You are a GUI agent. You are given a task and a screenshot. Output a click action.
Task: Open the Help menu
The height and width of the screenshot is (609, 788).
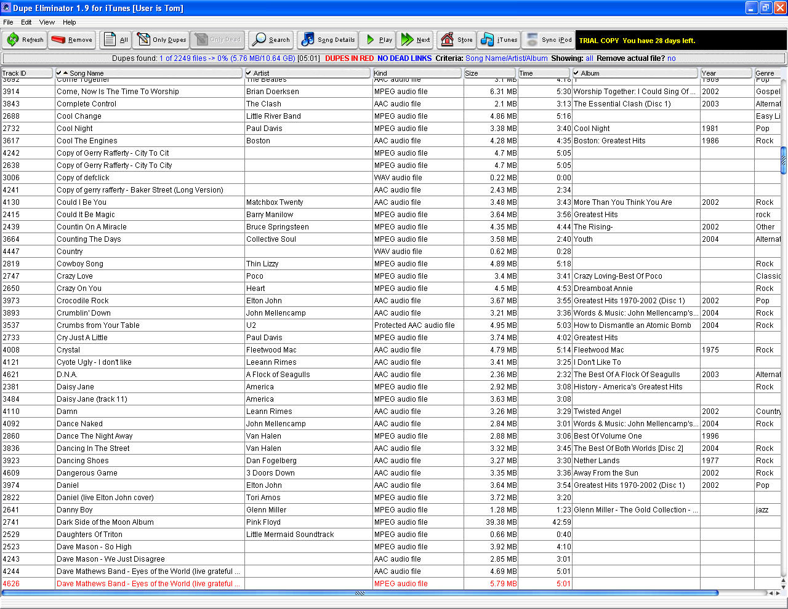[x=70, y=22]
